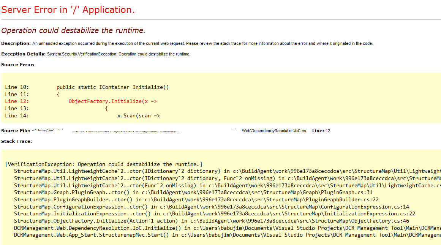Click red 'Line 12:' ObjectFactory.Initialize row
The width and height of the screenshot is (441, 245).
[x=81, y=101]
